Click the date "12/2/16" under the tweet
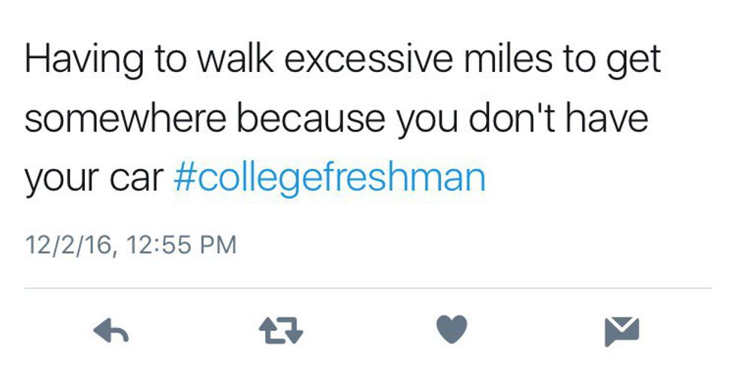Viewport: 736px width, 370px height. pyautogui.click(x=71, y=245)
